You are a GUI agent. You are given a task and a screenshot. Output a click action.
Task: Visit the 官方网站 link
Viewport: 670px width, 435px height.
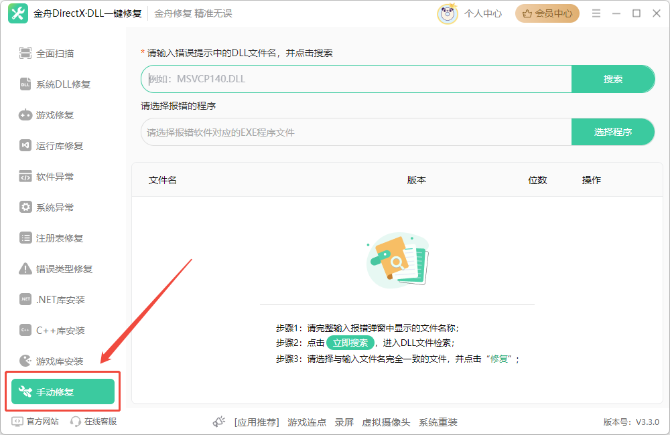tap(42, 422)
